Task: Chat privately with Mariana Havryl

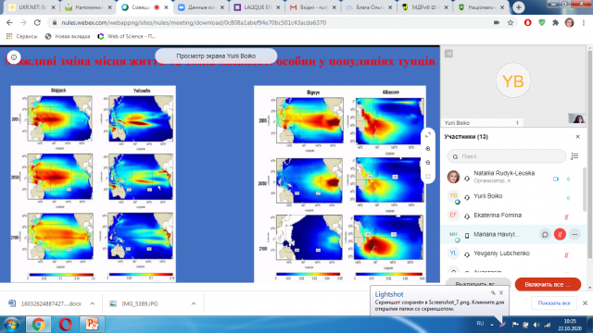Action: 545,234
